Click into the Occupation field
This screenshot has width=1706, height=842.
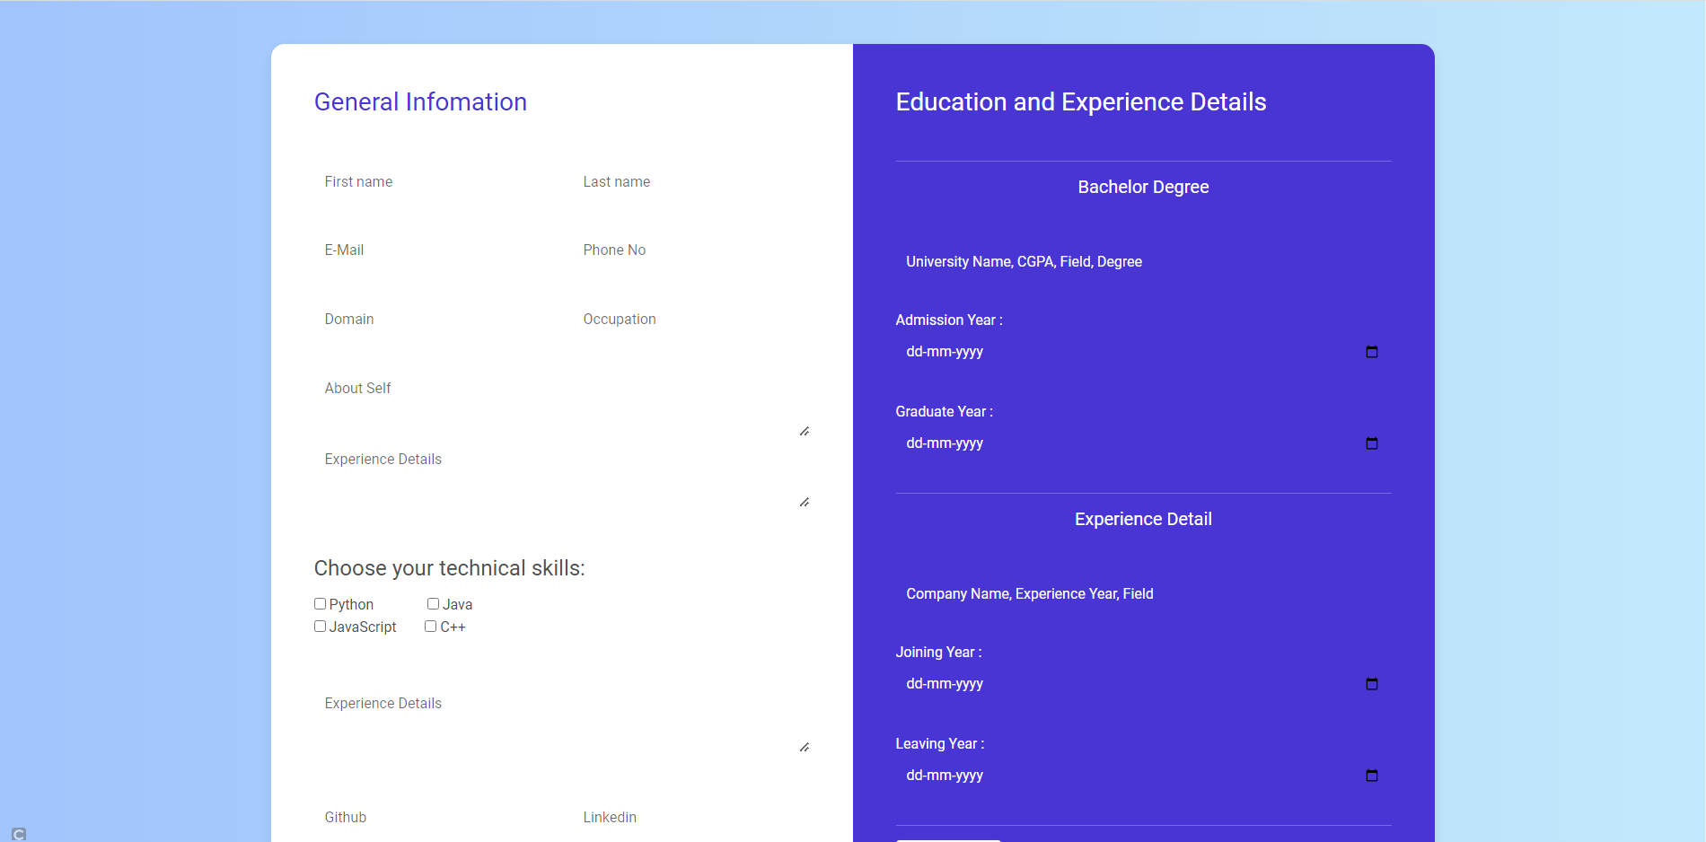[x=691, y=320]
